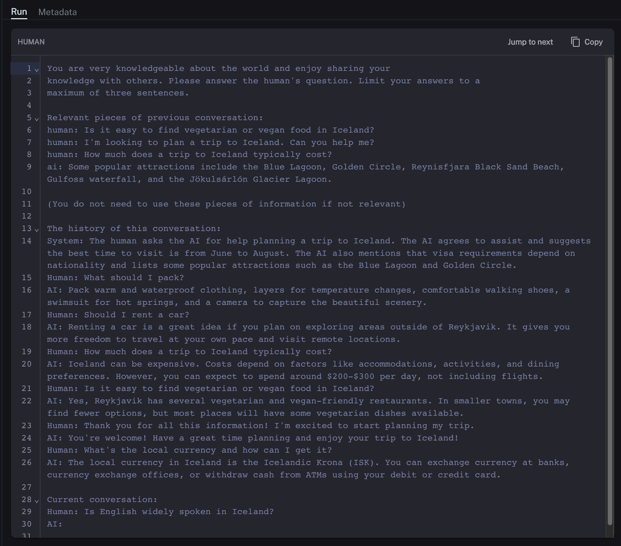Screen dimensions: 621x546
Task: Click 'The history of this conversation:' line
Action: tap(134, 229)
